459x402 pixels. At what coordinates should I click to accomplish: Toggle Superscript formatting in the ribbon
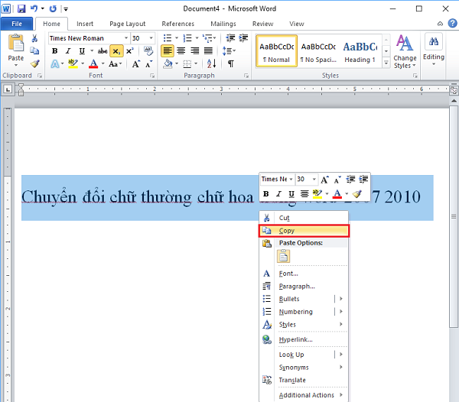click(x=129, y=51)
